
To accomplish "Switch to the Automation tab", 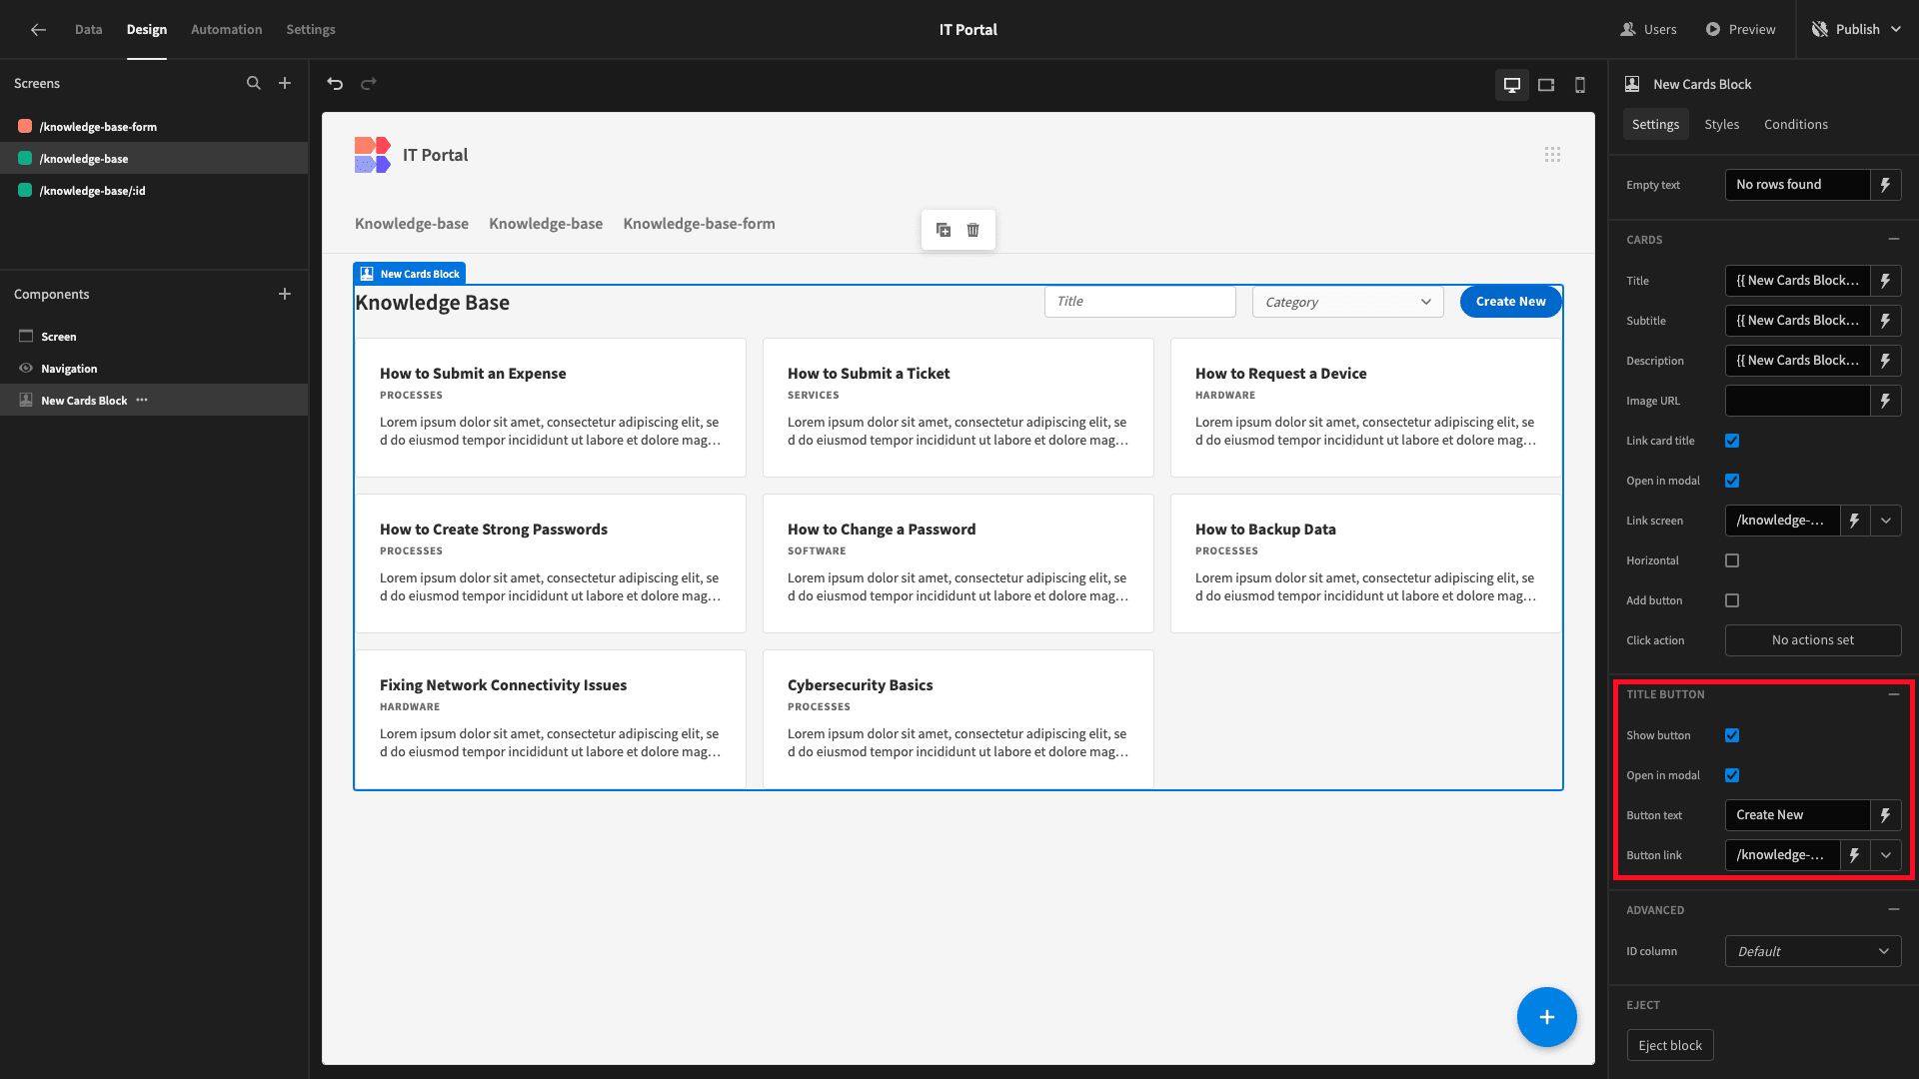I will pyautogui.click(x=227, y=30).
